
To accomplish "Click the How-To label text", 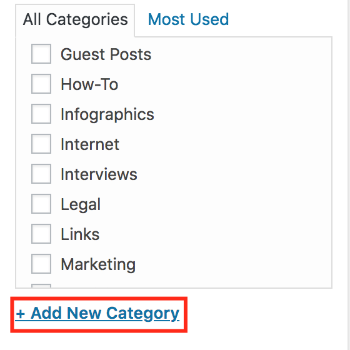I will (89, 84).
